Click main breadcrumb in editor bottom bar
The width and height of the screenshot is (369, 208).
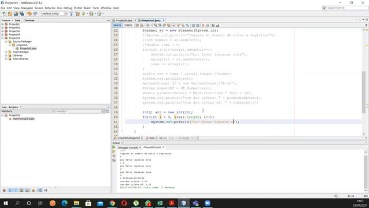point(152,138)
